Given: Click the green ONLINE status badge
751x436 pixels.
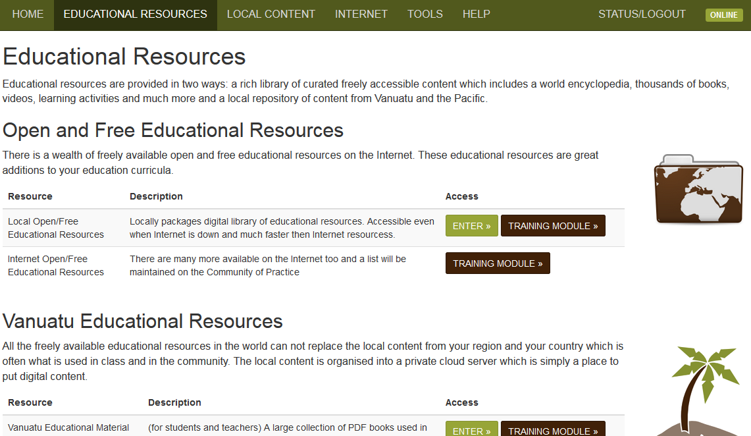Looking at the screenshot, I should [x=723, y=14].
